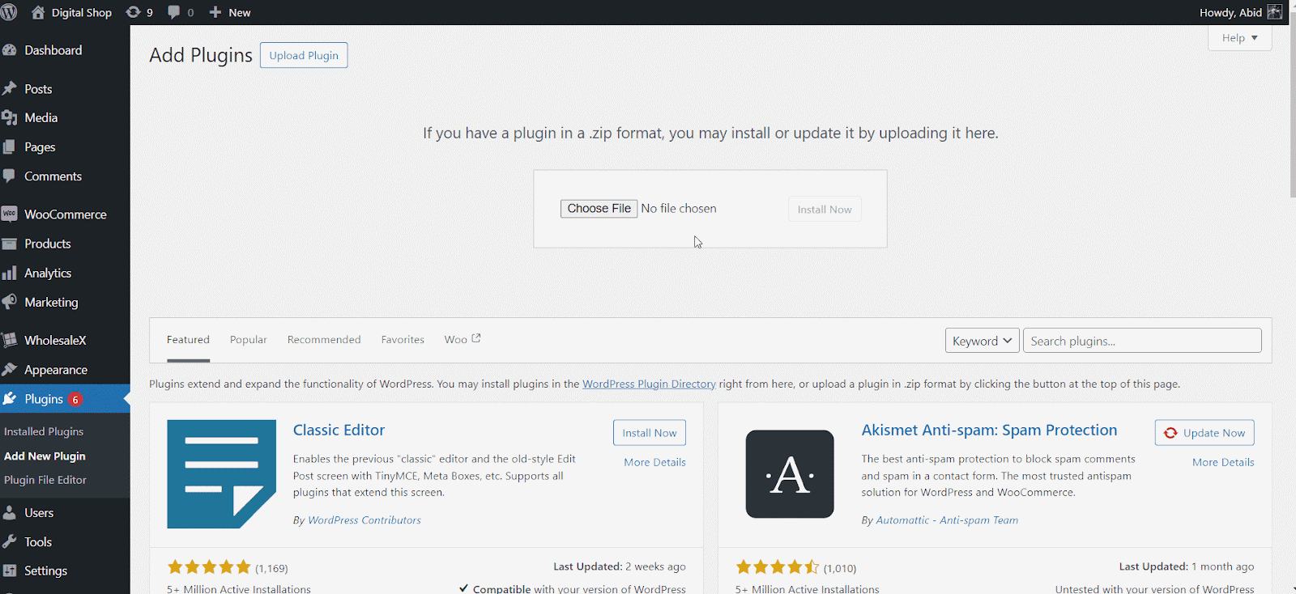Screen dimensions: 1296x594
Task: Click the Classic Editor plugin thumbnail
Action: (221, 474)
